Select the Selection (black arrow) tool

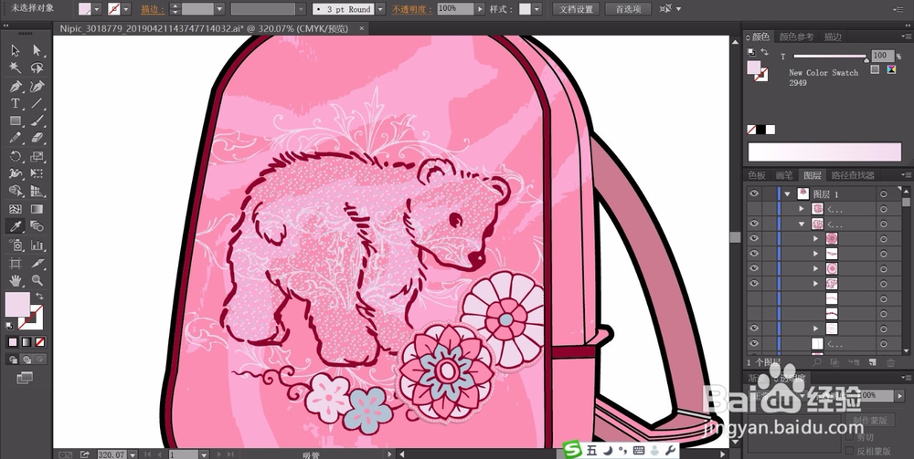(16, 50)
